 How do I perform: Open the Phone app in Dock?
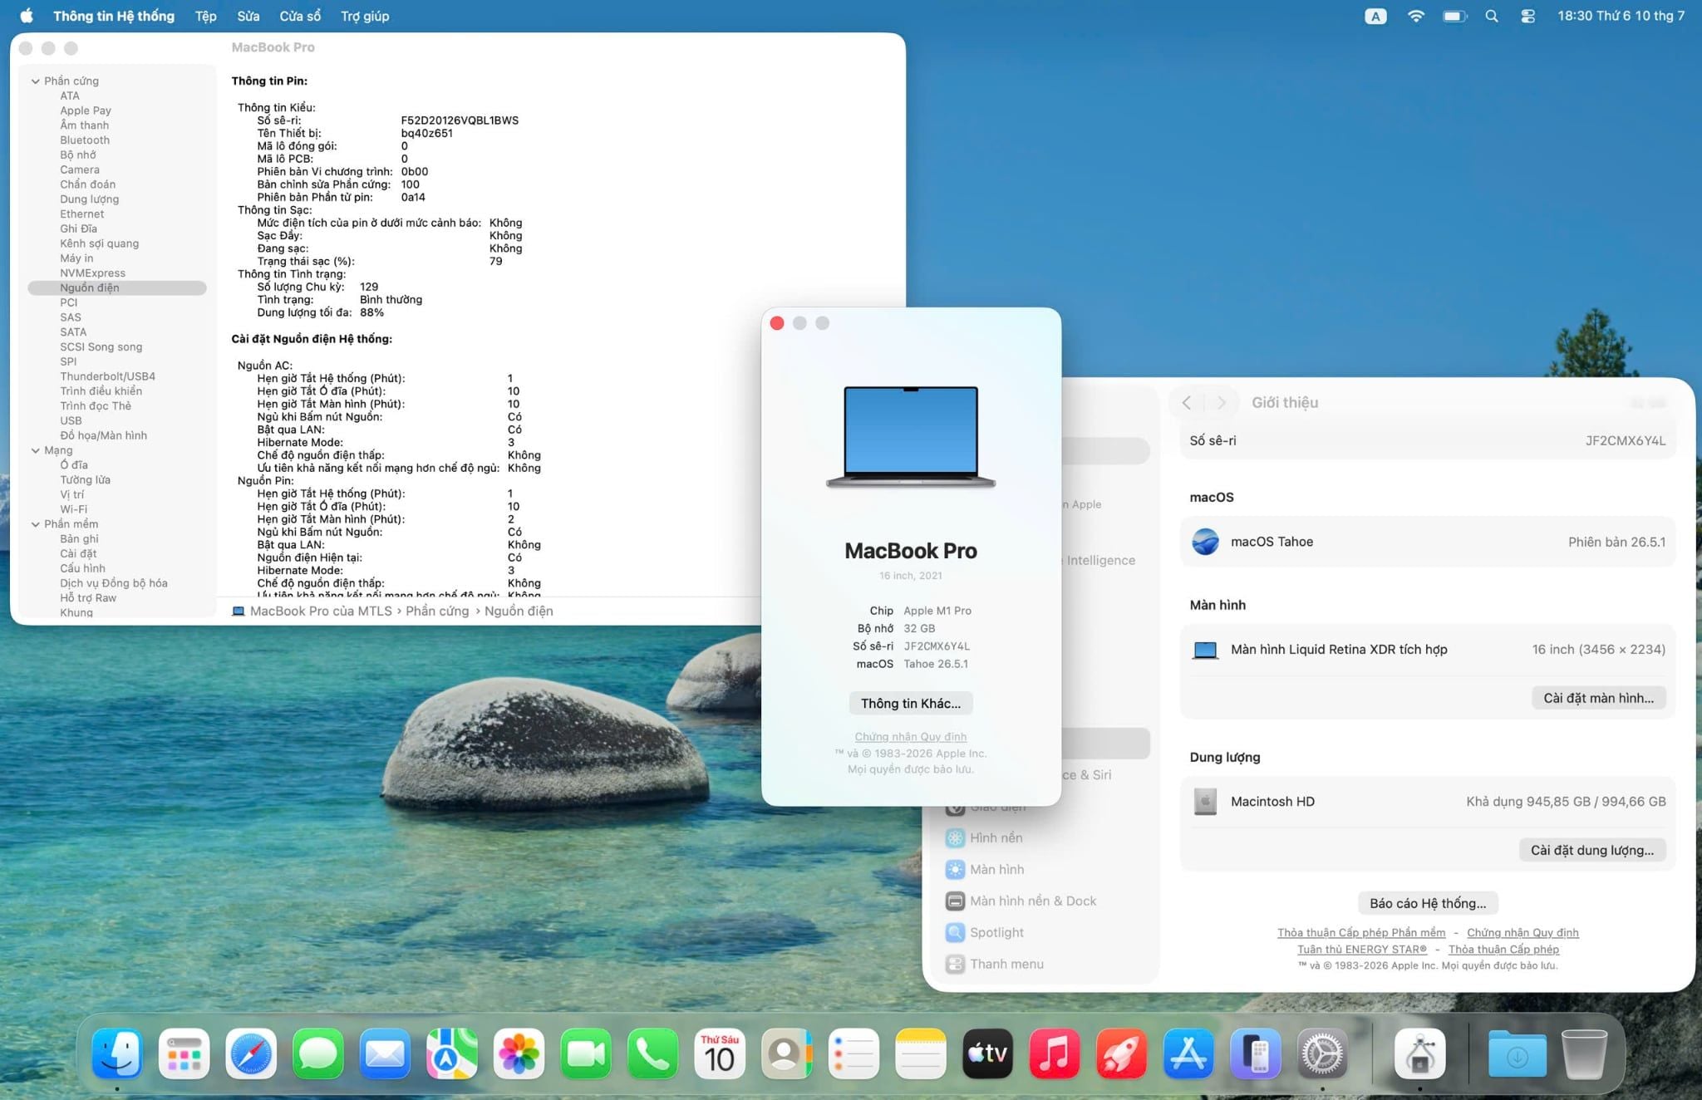click(x=652, y=1053)
